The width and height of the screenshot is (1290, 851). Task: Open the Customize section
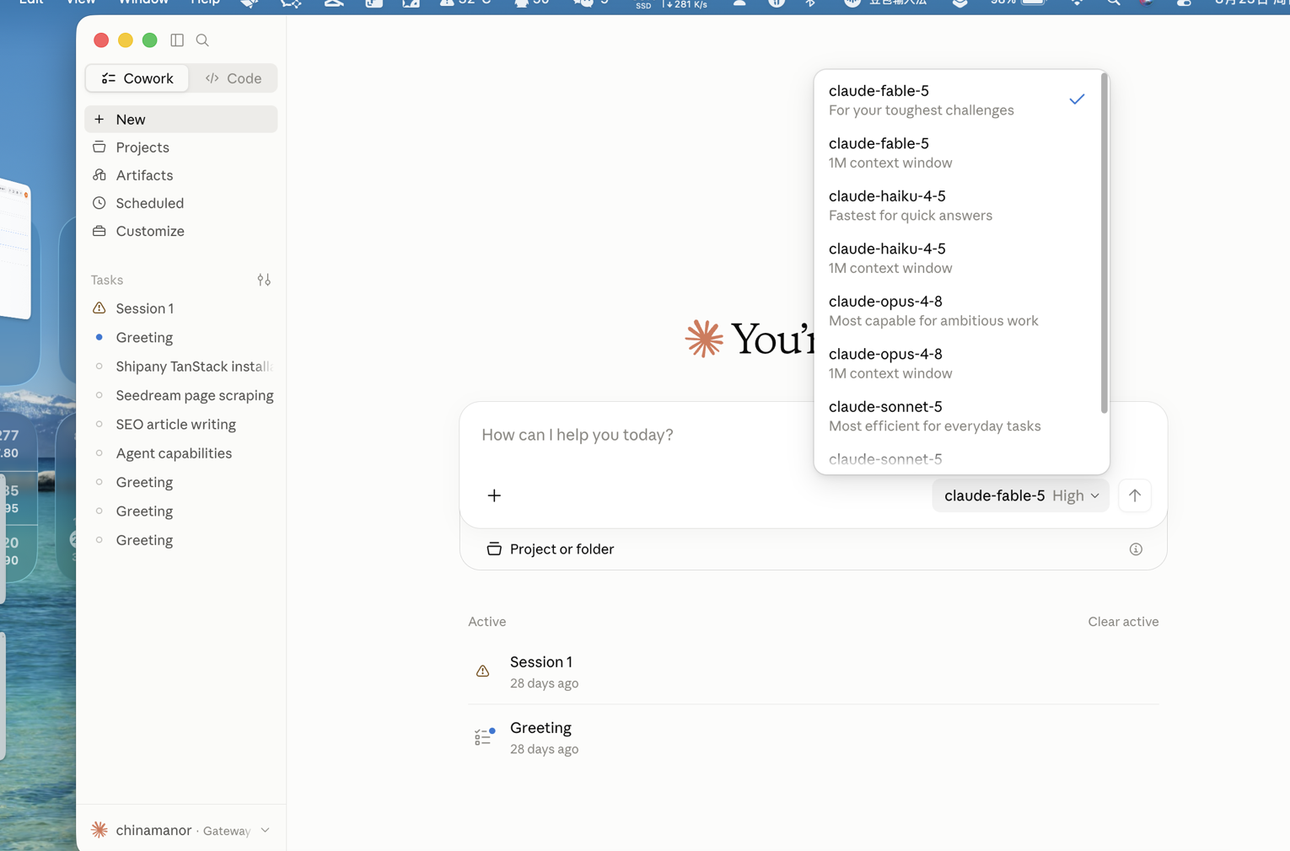click(x=180, y=231)
